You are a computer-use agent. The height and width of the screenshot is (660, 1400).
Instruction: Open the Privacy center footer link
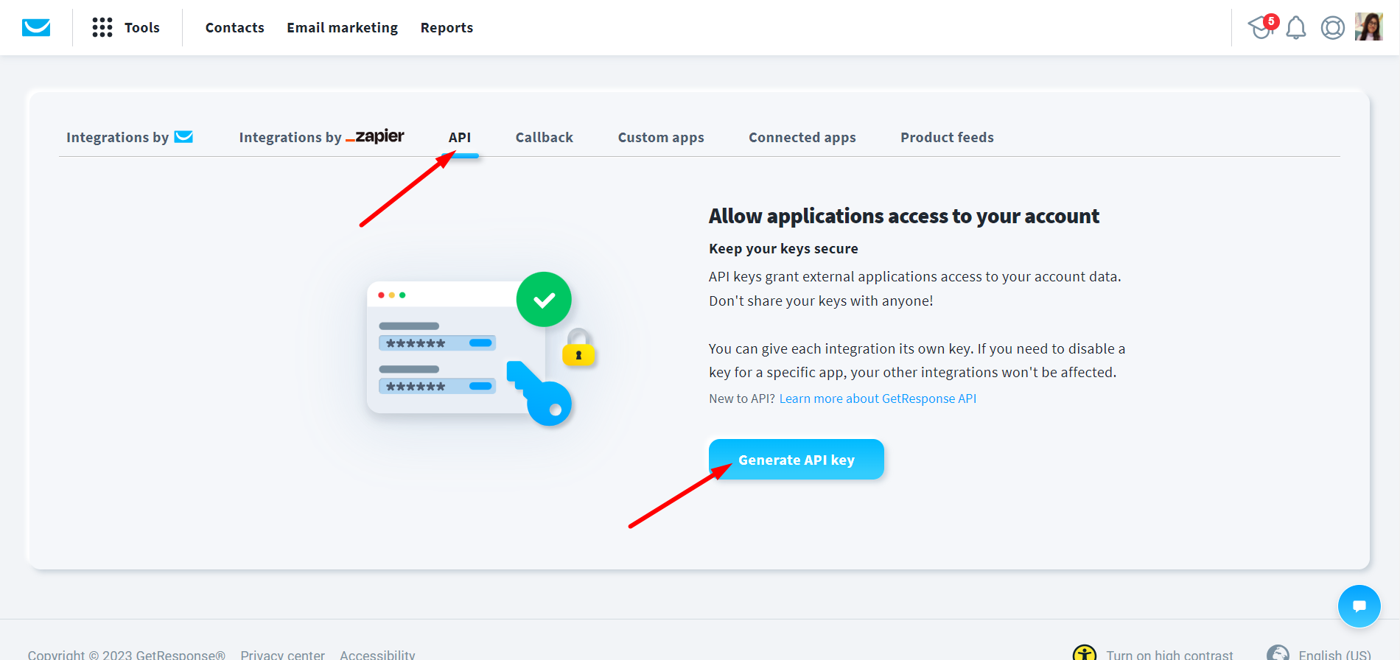[282, 654]
